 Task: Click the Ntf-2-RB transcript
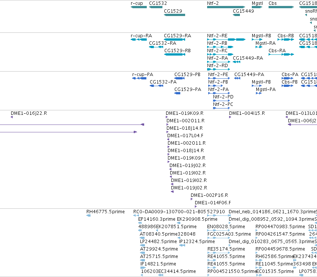click(220, 47)
